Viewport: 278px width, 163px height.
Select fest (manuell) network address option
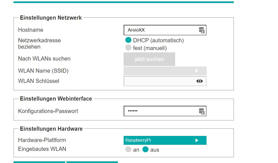128,48
